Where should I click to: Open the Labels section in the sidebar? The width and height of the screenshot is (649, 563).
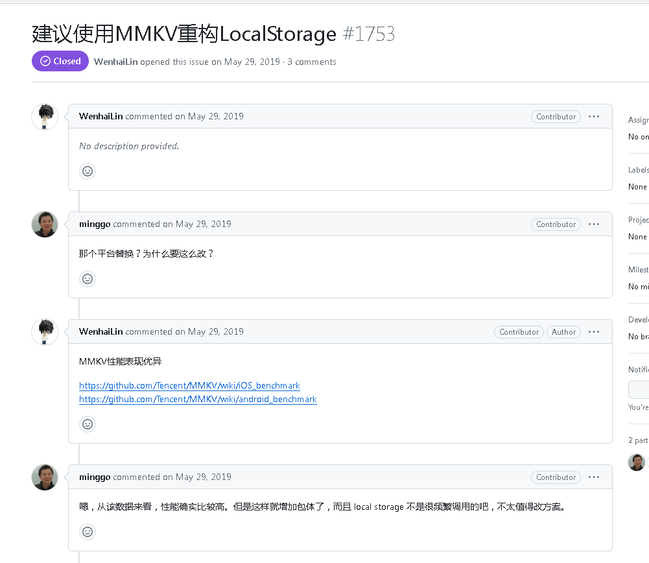(x=638, y=169)
